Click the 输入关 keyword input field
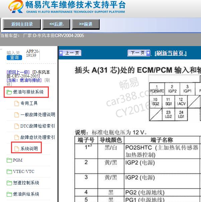 click(13, 53)
